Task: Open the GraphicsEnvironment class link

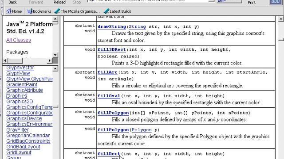Action: [29, 124]
